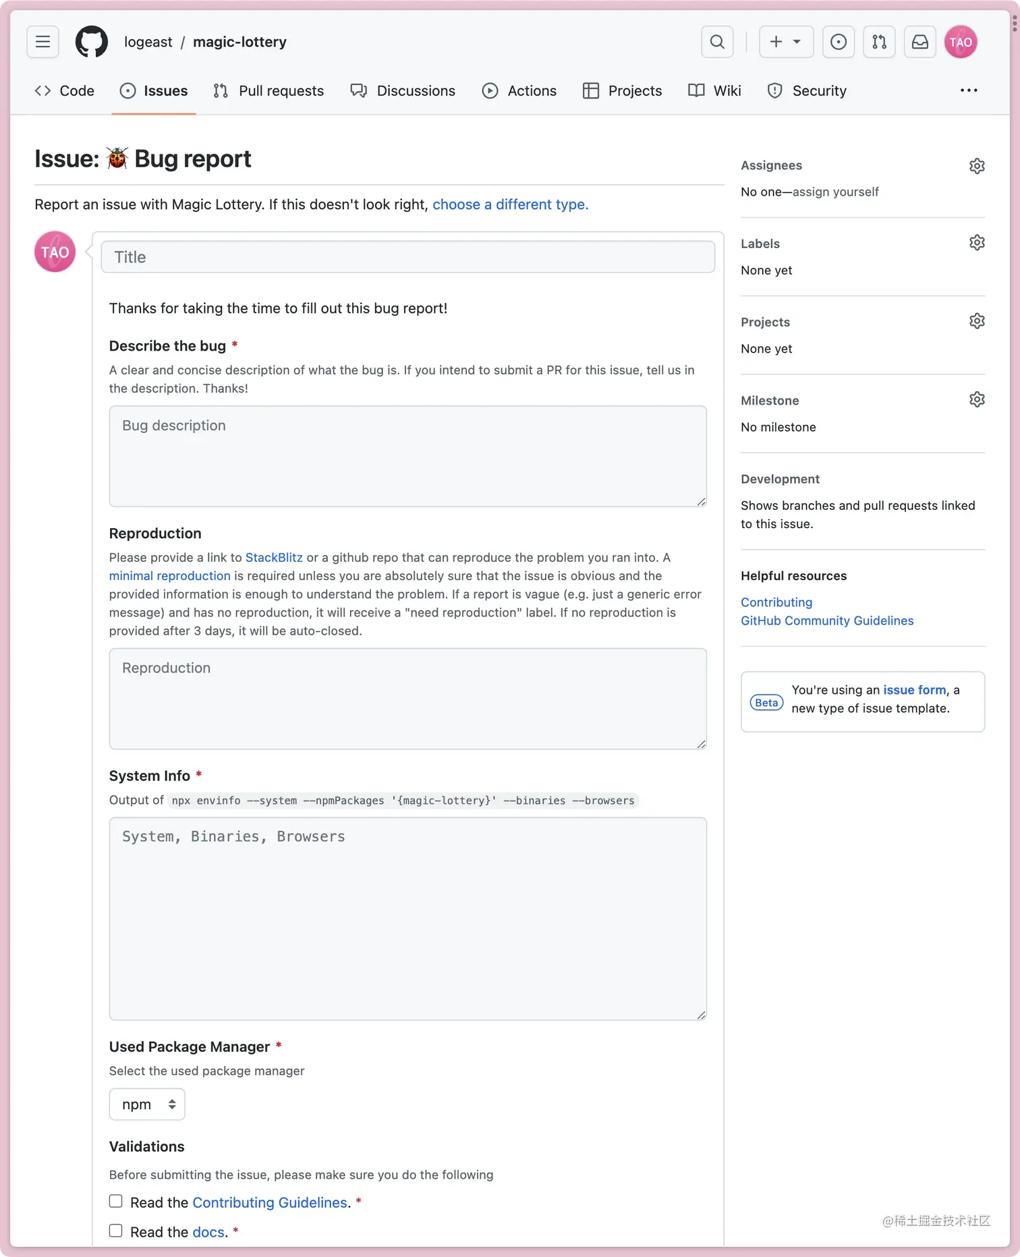This screenshot has width=1020, height=1257.
Task: Click the logeast owner link
Action: click(148, 42)
